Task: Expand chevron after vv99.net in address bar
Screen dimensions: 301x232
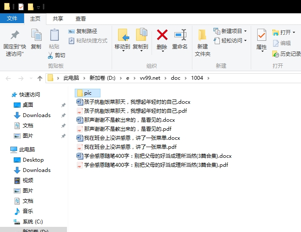Action: point(165,78)
